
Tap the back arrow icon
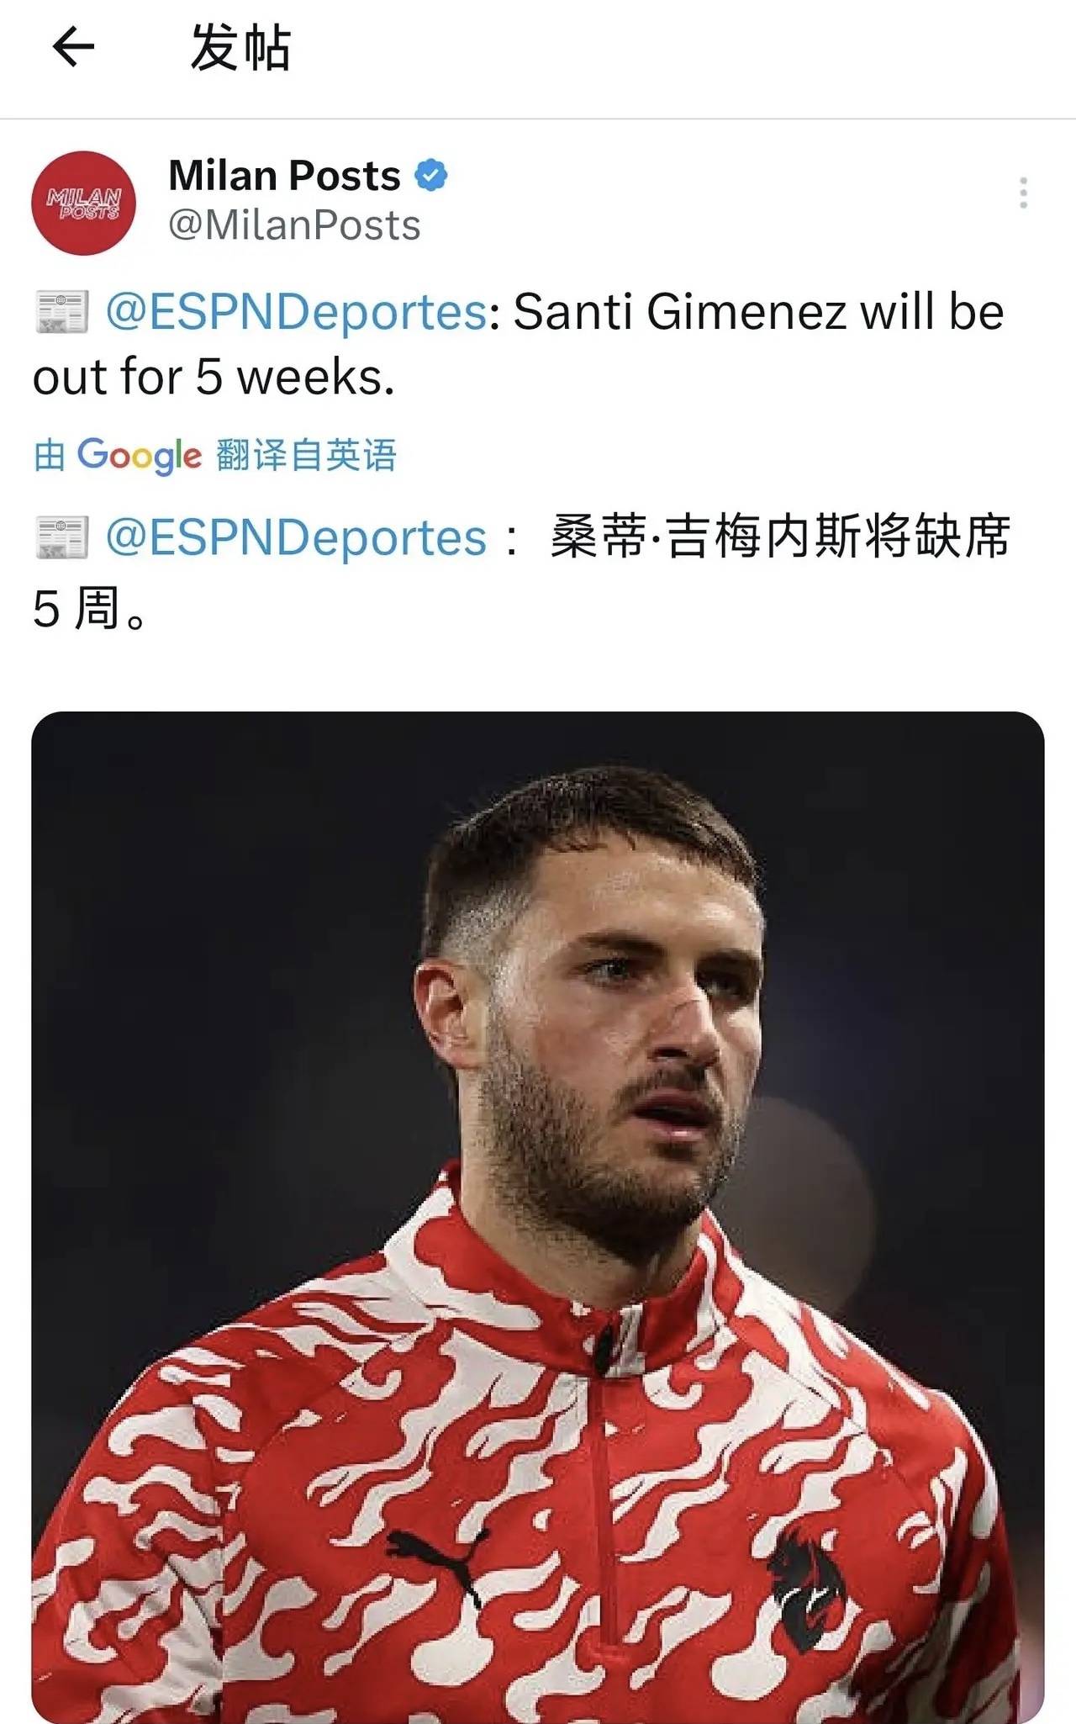pos(73,46)
